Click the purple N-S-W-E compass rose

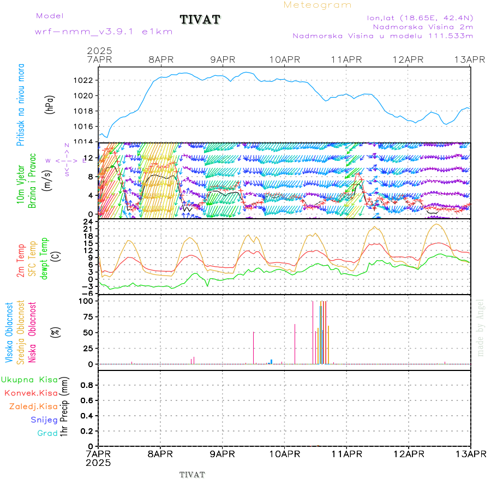pos(67,160)
